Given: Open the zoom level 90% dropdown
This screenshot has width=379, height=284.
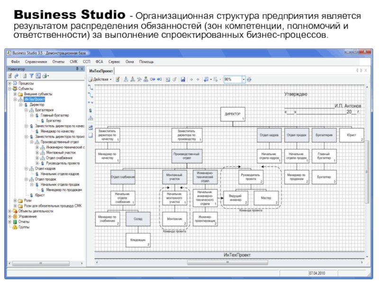Looking at the screenshot, I should (244, 80).
